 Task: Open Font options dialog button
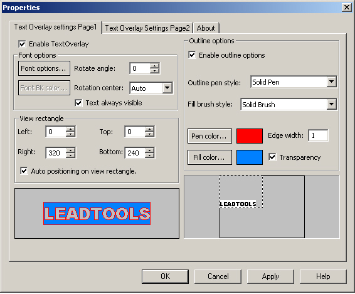(x=44, y=68)
